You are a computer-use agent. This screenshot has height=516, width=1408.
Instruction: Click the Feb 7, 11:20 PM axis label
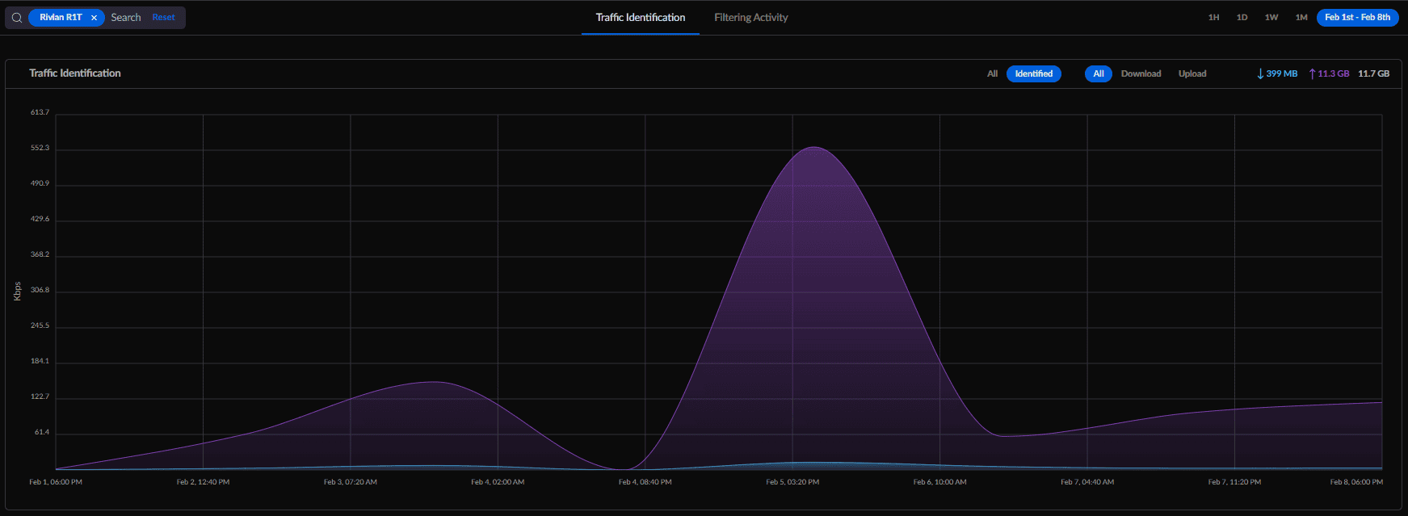click(1234, 482)
